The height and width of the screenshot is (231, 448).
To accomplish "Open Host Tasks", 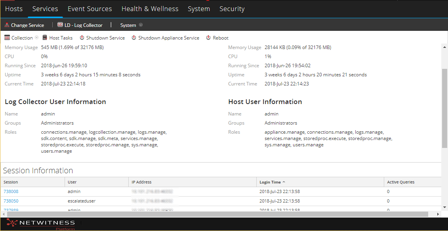I will click(61, 38).
